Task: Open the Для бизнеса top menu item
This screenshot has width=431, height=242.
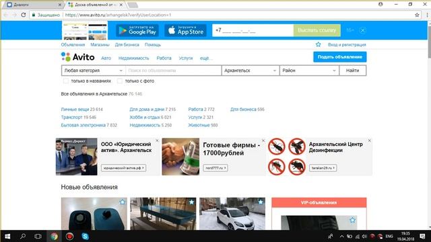Action: [x=127, y=45]
